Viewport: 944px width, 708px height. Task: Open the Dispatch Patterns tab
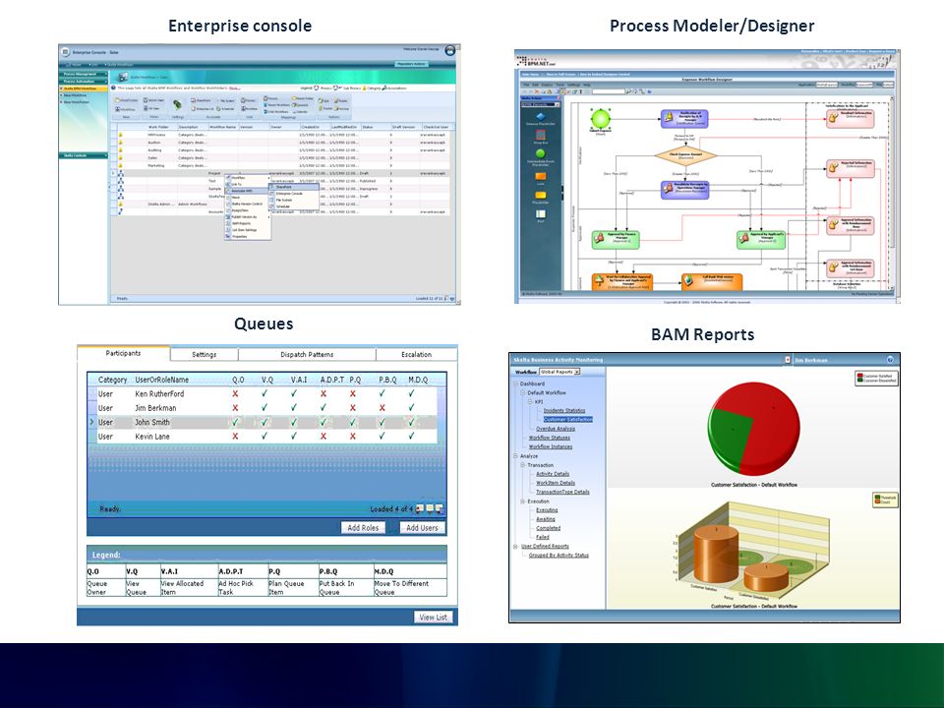coord(307,355)
